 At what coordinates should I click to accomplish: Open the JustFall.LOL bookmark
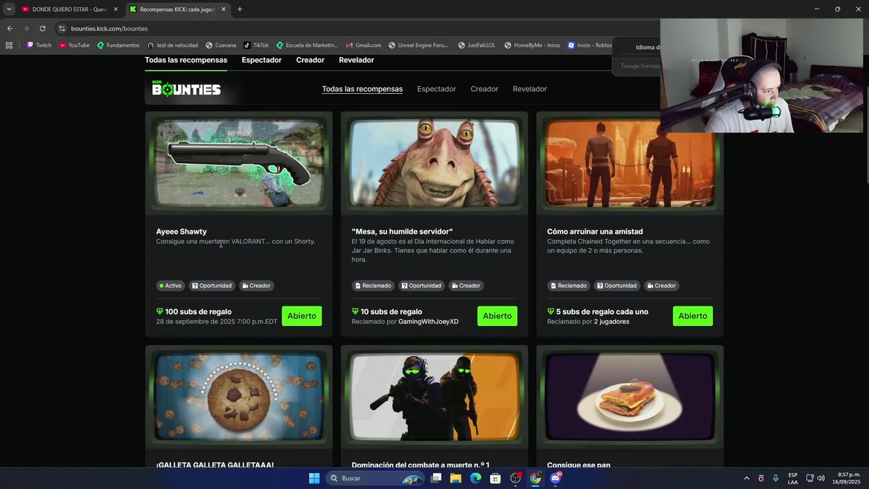(x=477, y=46)
